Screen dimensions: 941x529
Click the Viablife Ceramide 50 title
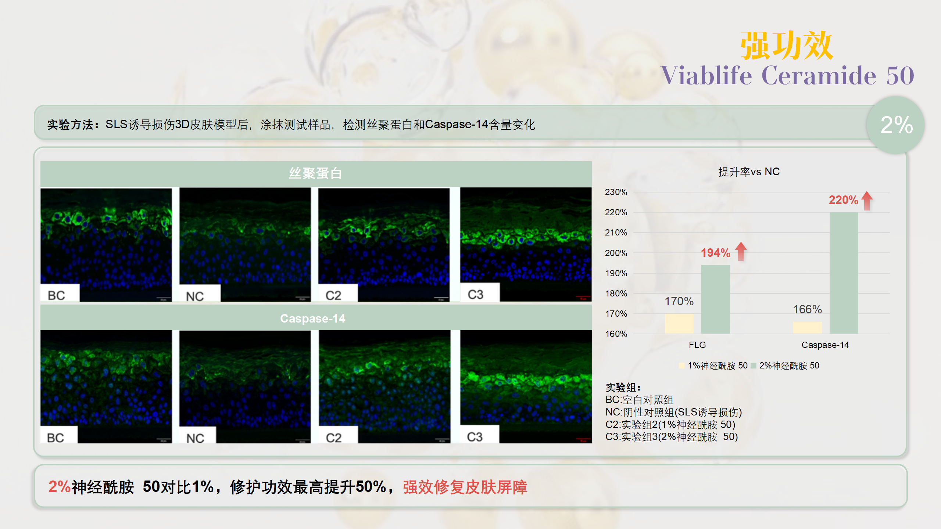tap(787, 76)
